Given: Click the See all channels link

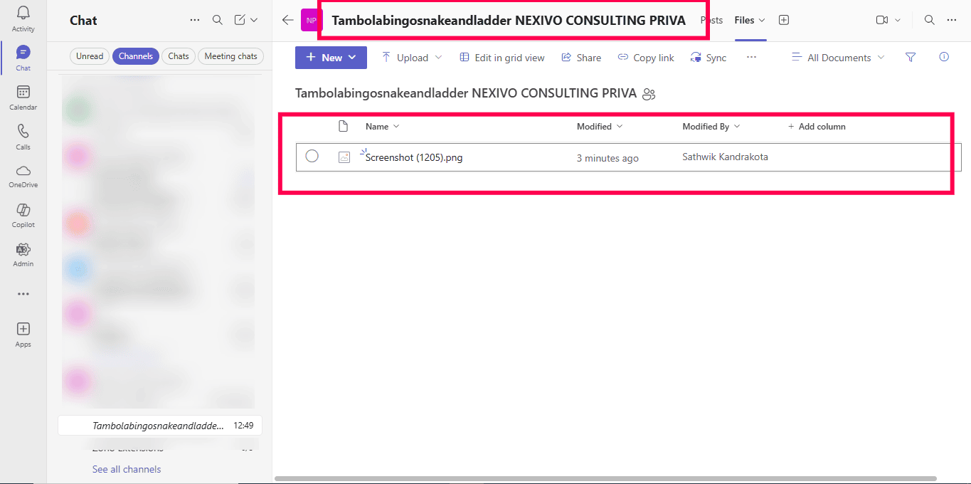Looking at the screenshot, I should click(127, 469).
